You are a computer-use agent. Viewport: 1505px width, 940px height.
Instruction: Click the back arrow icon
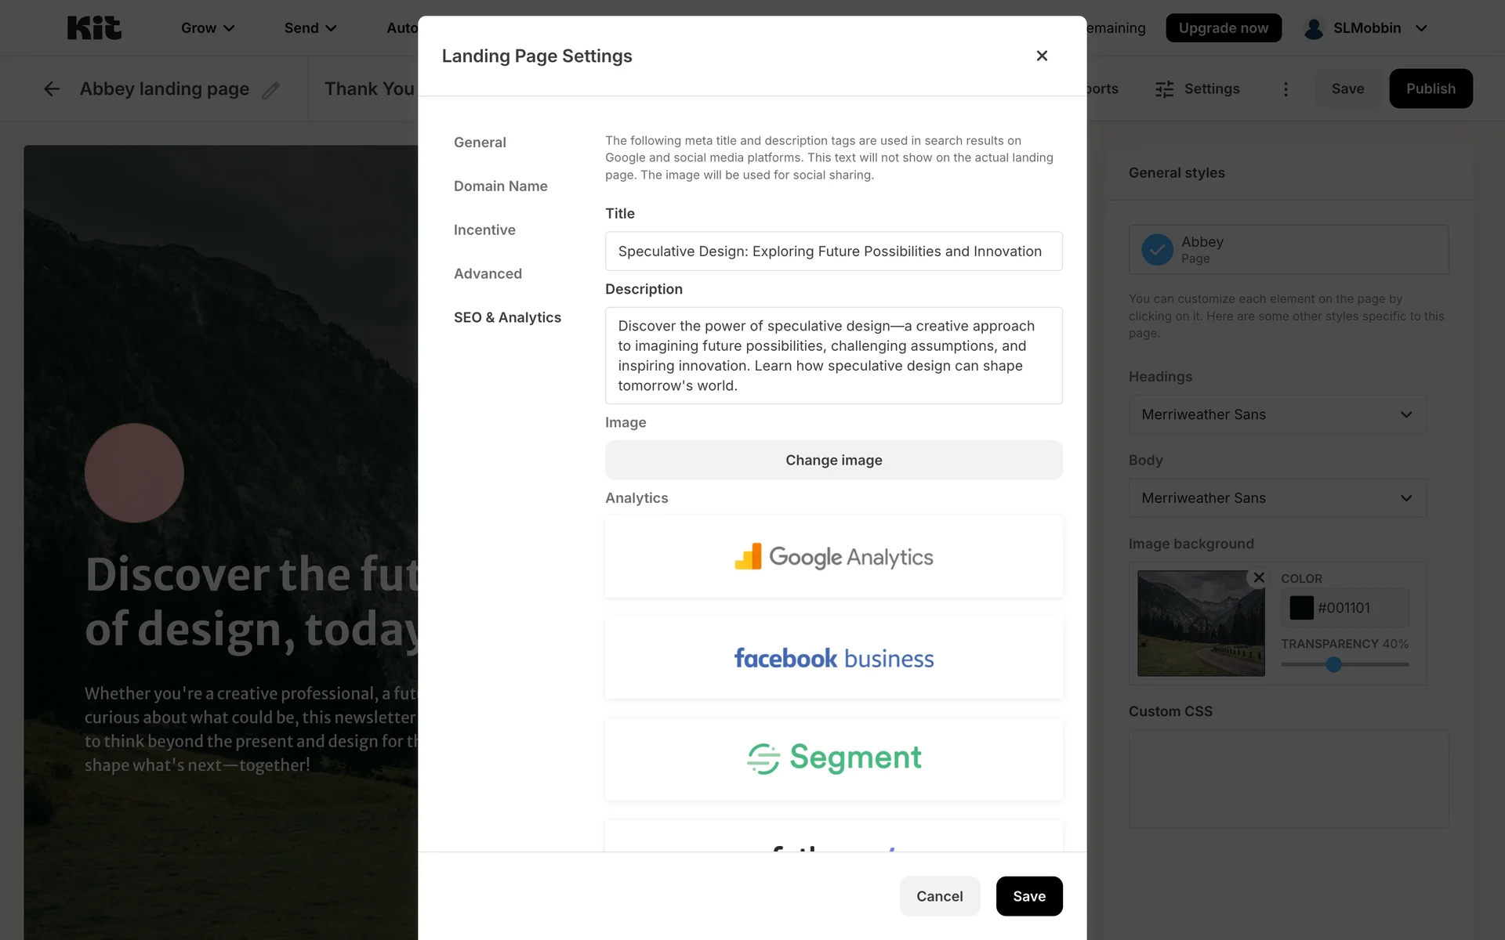[52, 89]
